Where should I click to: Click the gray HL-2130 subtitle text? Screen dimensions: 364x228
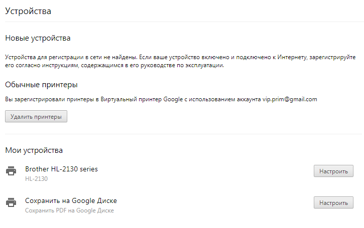(x=36, y=179)
